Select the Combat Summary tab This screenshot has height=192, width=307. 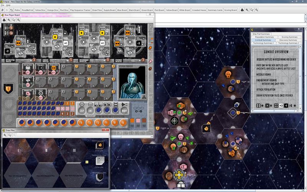pos(263,40)
